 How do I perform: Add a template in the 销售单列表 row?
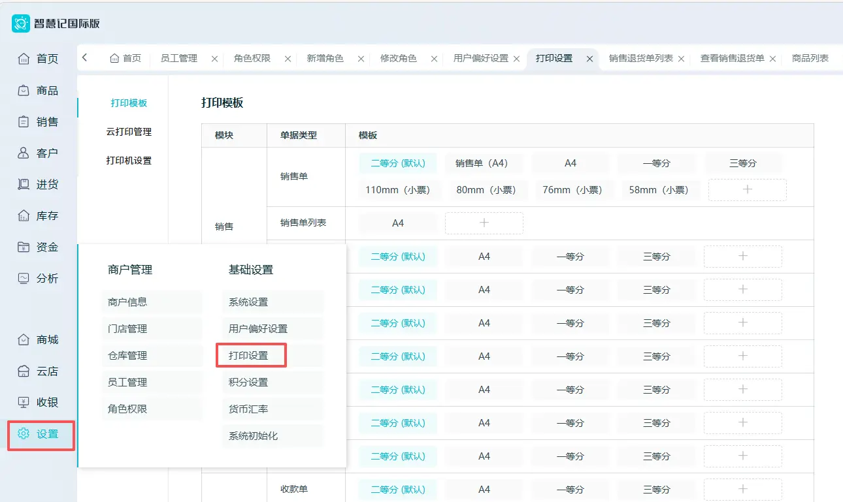[484, 223]
